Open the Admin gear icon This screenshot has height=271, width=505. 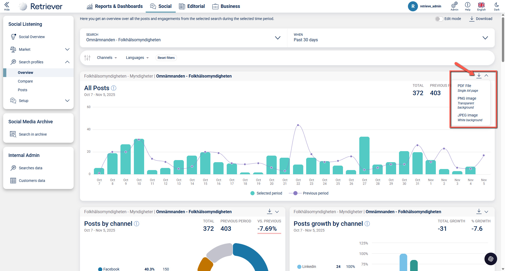[x=454, y=5]
